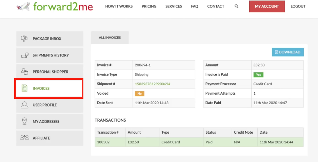Click the Shipments History truck icon

(x=24, y=55)
